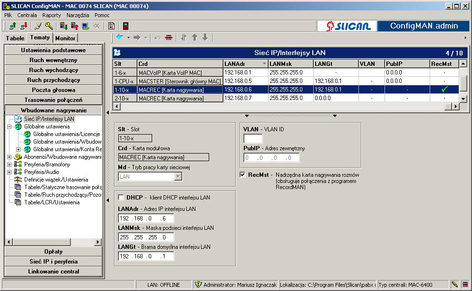Open the Poczta głosowa section
Viewport: 472px width, 291px height.
(53, 90)
